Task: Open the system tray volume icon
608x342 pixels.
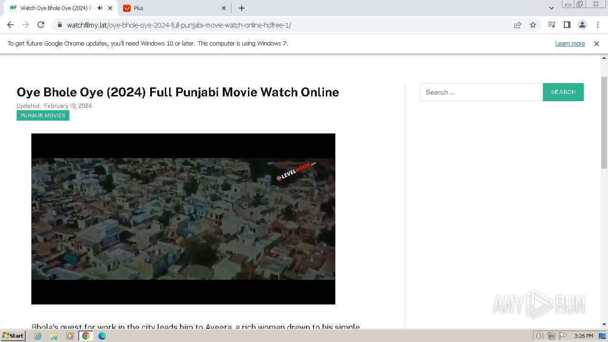Action: pyautogui.click(x=540, y=336)
